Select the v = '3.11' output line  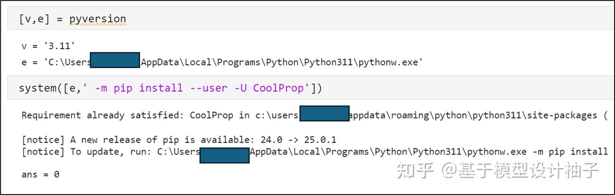point(48,46)
